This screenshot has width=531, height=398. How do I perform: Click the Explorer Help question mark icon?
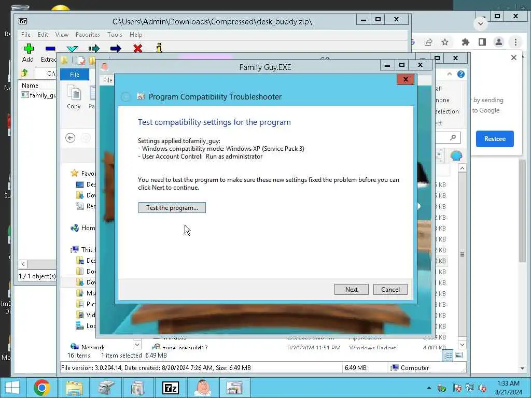click(x=461, y=74)
